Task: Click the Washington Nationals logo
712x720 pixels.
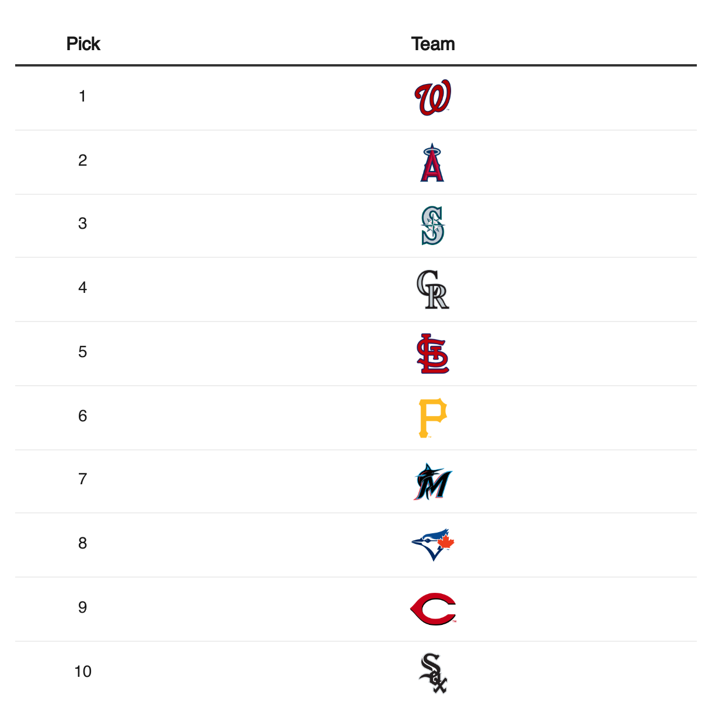Action: [x=432, y=97]
